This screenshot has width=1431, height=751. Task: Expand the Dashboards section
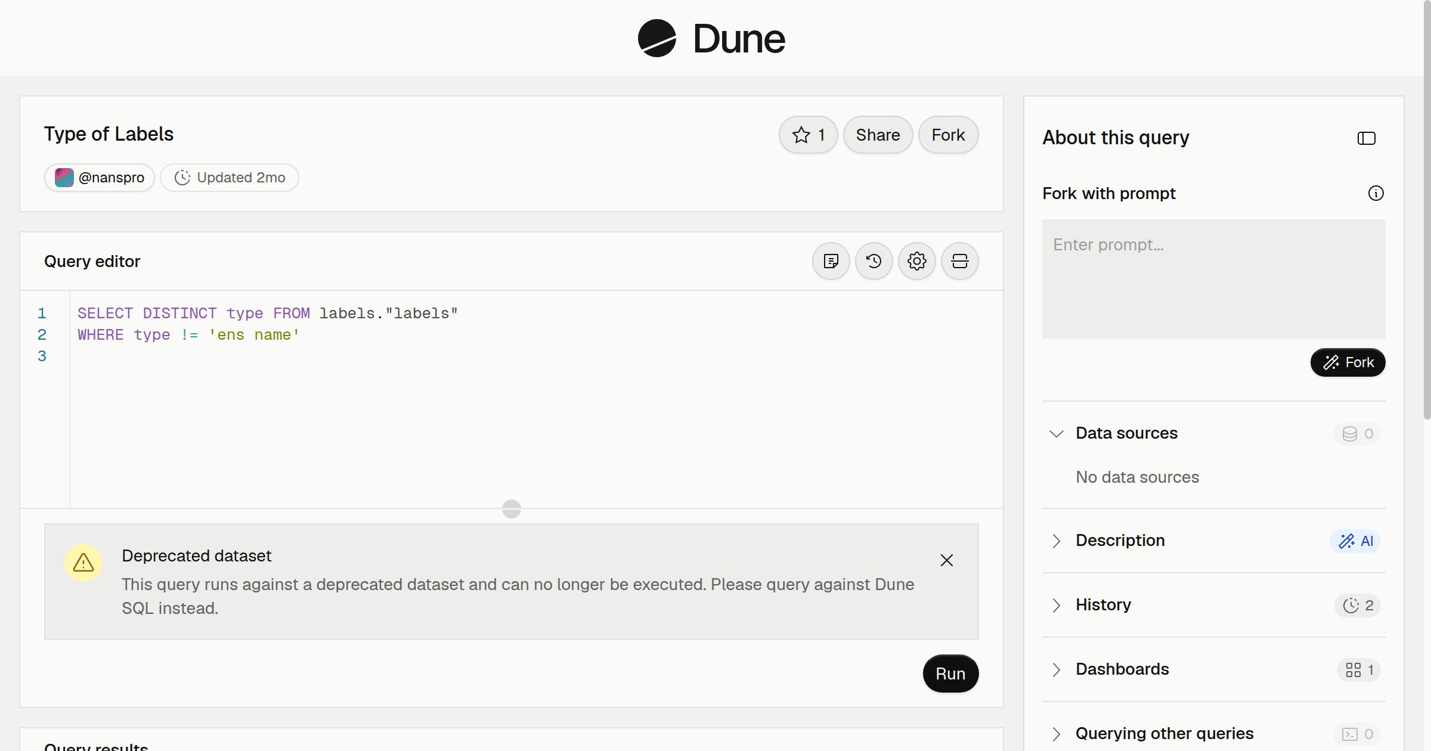click(x=1056, y=669)
